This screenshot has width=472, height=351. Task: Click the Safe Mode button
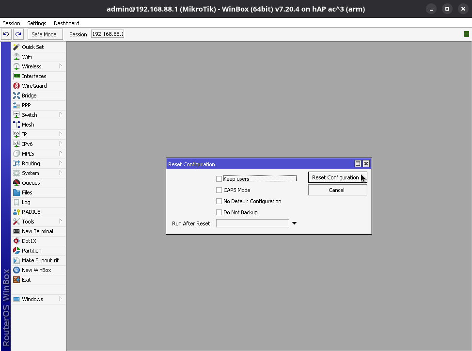pos(44,34)
